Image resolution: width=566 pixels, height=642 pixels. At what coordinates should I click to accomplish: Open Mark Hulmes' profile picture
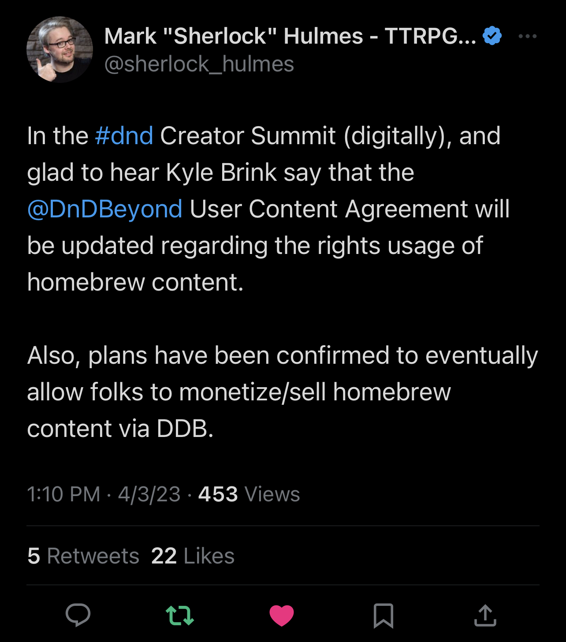click(x=60, y=49)
